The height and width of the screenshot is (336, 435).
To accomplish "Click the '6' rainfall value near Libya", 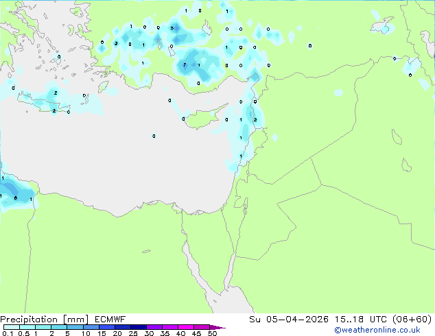I will (16, 198).
